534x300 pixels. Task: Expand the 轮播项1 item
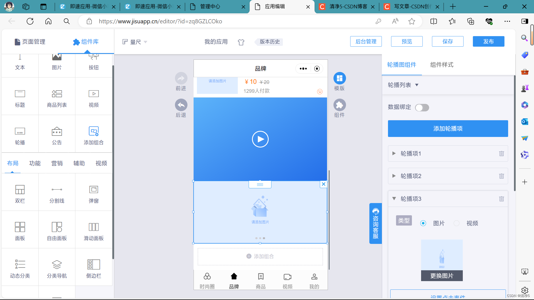pyautogui.click(x=394, y=153)
